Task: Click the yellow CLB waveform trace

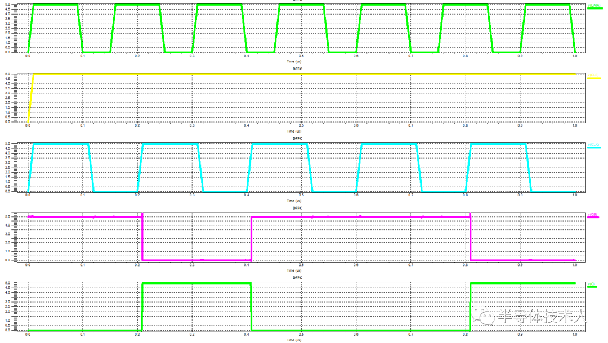Action: pos(302,74)
